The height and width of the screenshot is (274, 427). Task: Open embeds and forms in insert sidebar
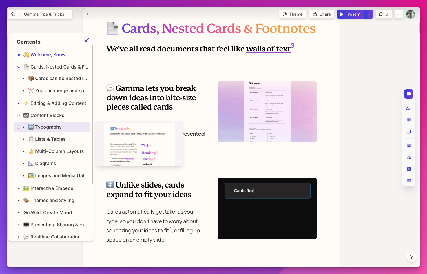(x=409, y=180)
